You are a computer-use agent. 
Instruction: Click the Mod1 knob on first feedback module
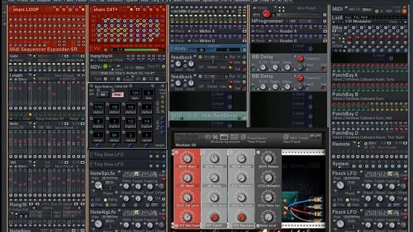click(178, 64)
